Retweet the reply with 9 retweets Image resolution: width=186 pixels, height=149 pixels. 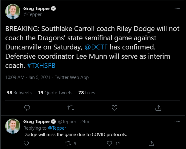[68, 143]
